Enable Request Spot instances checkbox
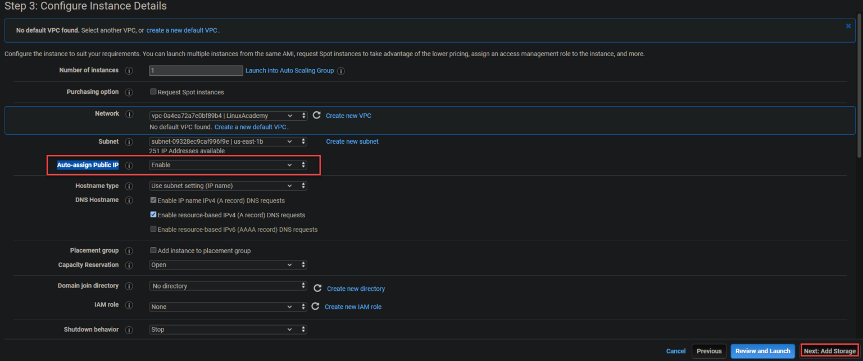Image resolution: width=863 pixels, height=361 pixels. coord(153,92)
